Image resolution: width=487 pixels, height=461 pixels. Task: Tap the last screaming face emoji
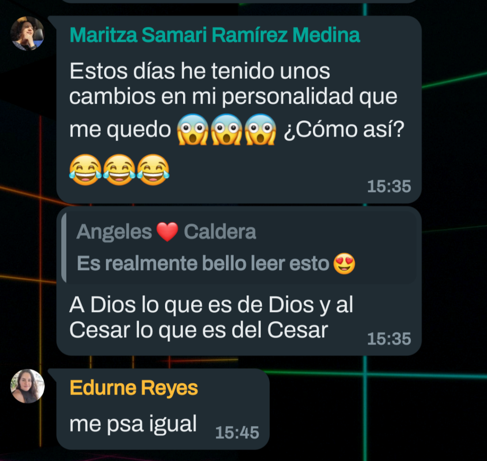(x=260, y=129)
